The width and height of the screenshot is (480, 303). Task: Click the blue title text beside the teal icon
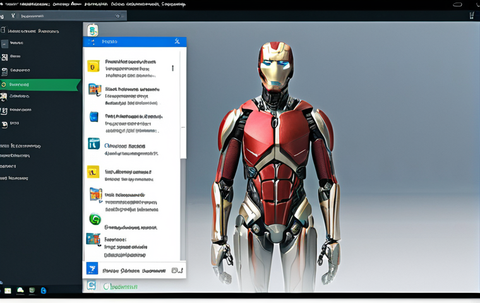point(125,146)
